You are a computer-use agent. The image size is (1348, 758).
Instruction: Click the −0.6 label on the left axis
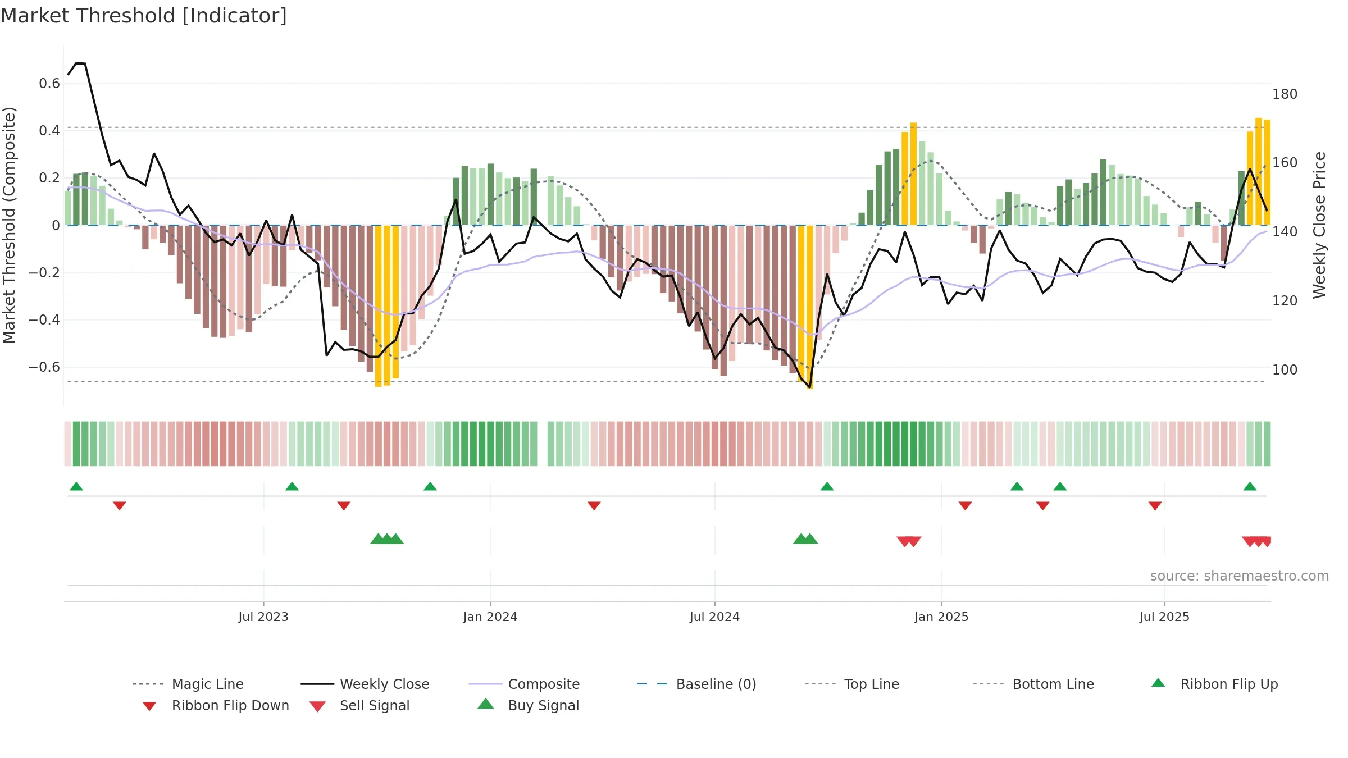coord(44,367)
